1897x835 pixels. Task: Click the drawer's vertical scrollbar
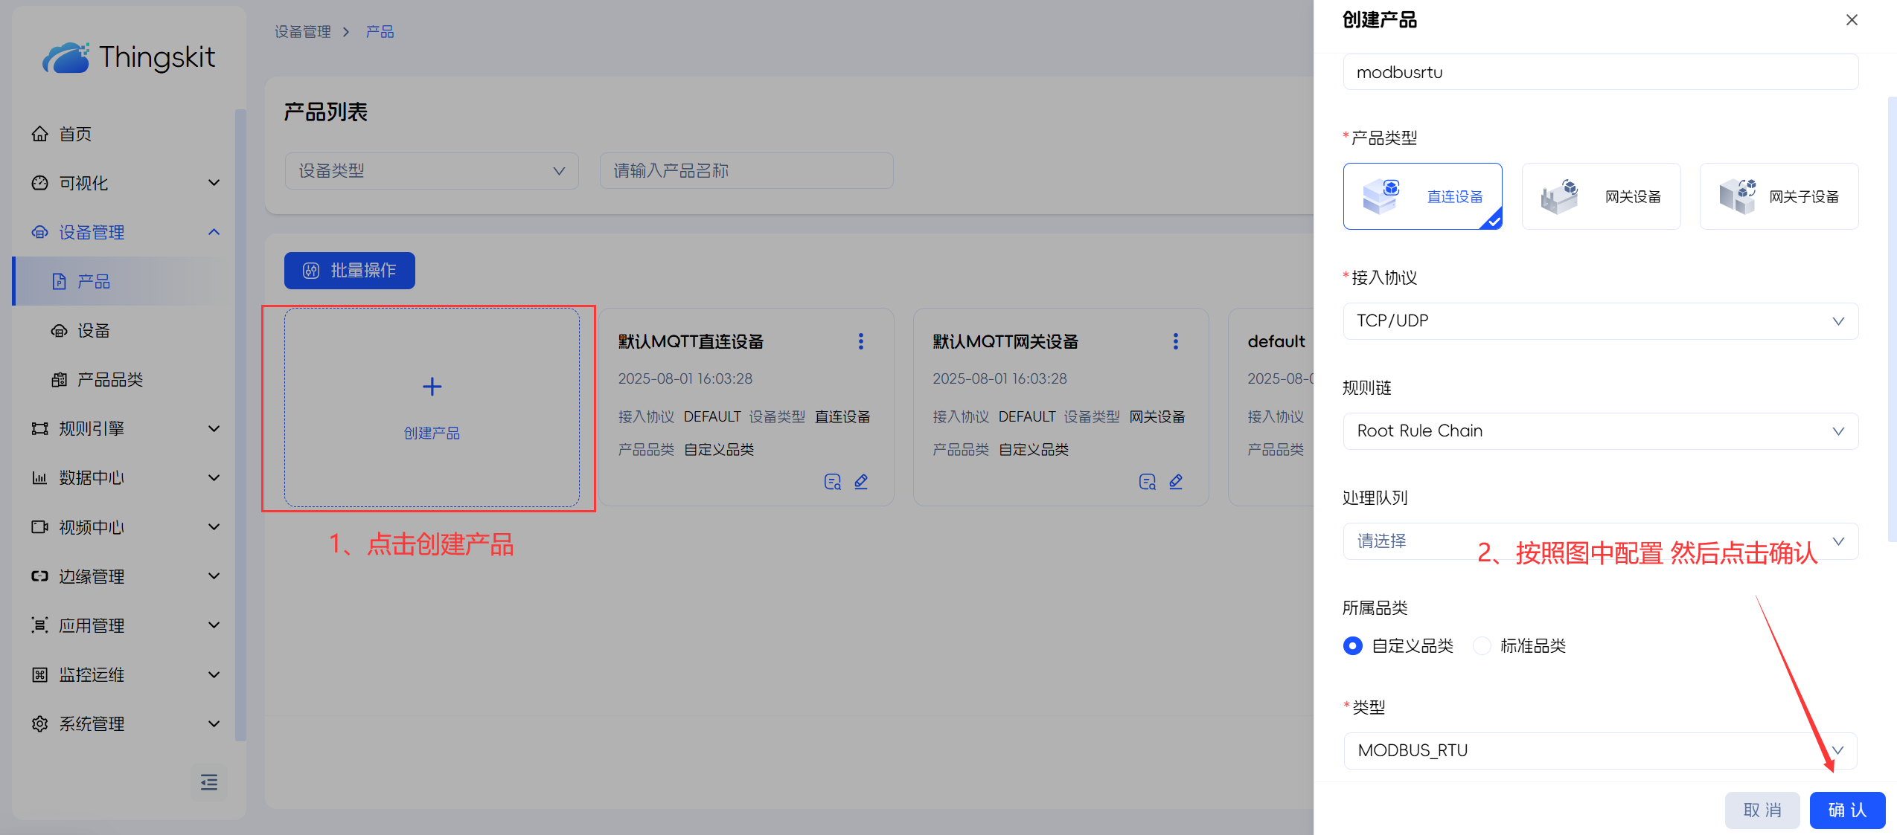[1892, 320]
